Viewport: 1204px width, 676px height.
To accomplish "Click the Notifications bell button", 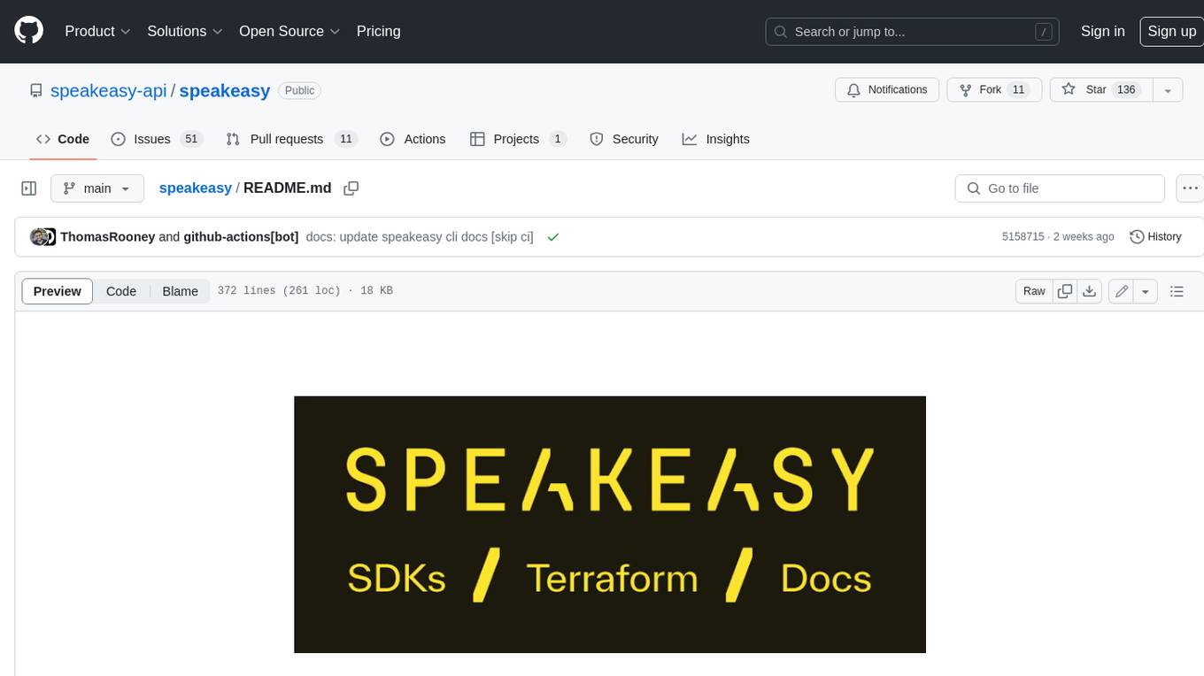I will click(887, 89).
